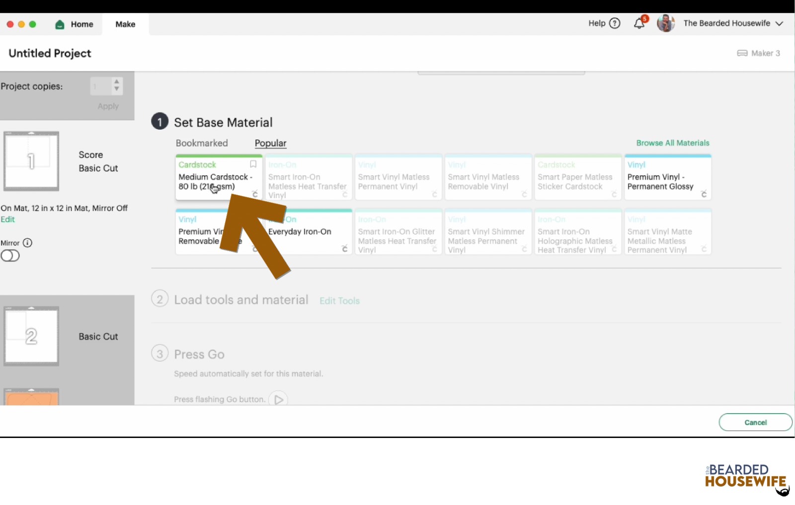Select Smart Vinyl Shimmer Matless Permanent Vinyl
795x505 pixels.
[488, 232]
